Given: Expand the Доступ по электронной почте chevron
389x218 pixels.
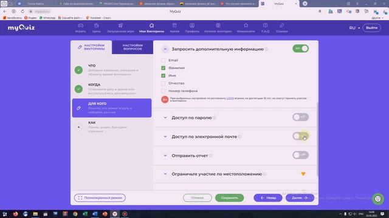Looking at the screenshot, I should pyautogui.click(x=165, y=137).
